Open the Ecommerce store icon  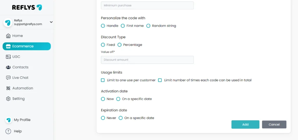tap(8, 46)
